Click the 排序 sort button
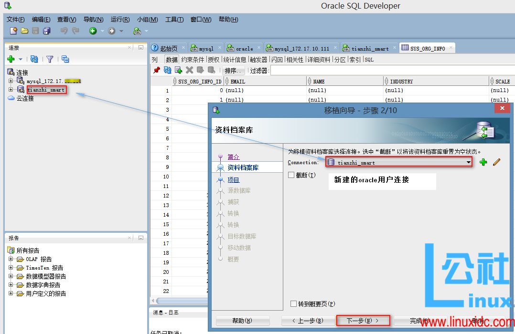Screen dimensions: 515x334 [233, 70]
